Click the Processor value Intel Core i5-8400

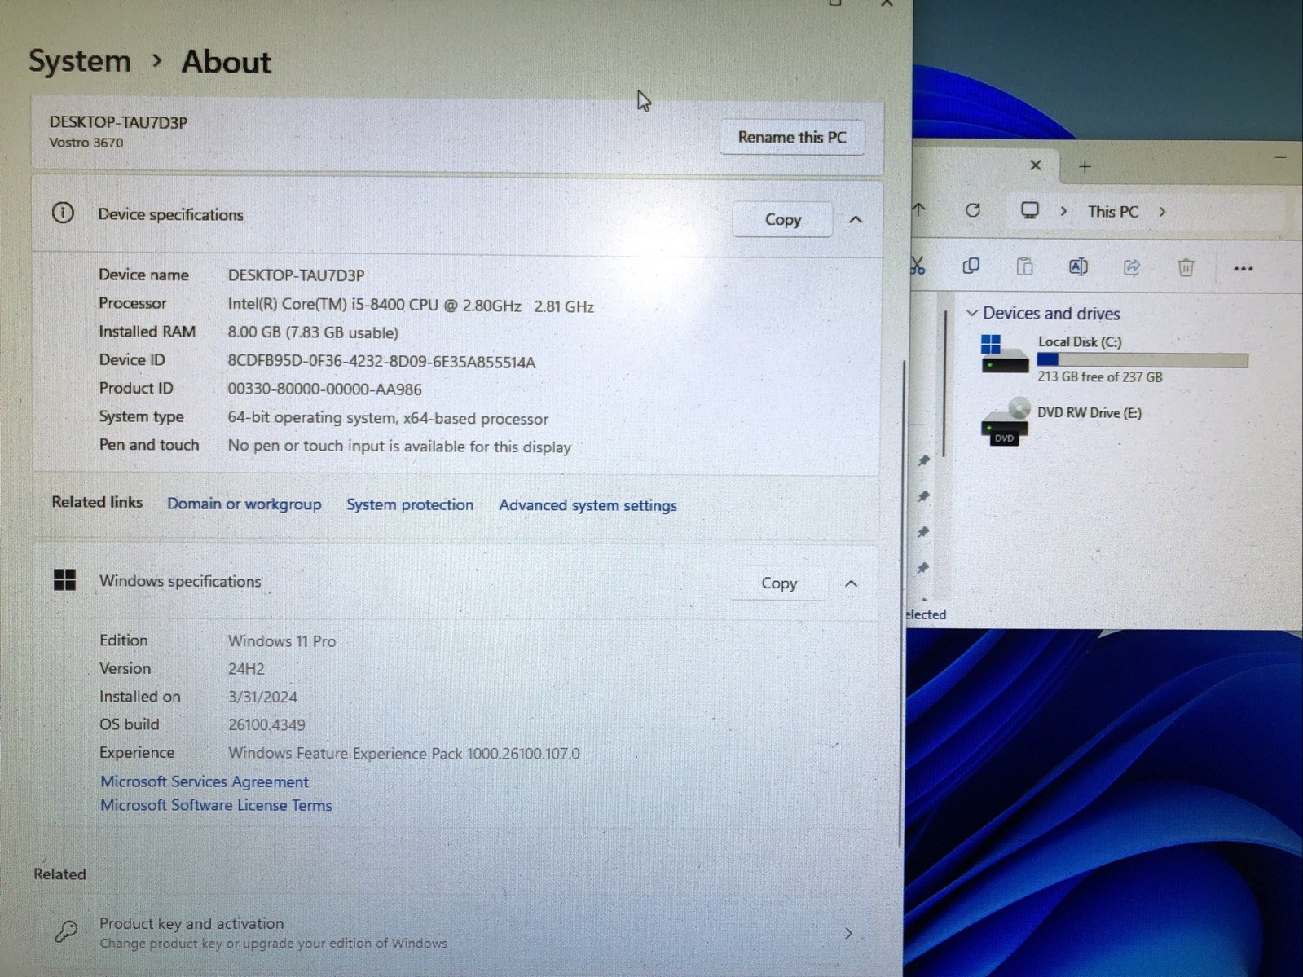click(411, 306)
